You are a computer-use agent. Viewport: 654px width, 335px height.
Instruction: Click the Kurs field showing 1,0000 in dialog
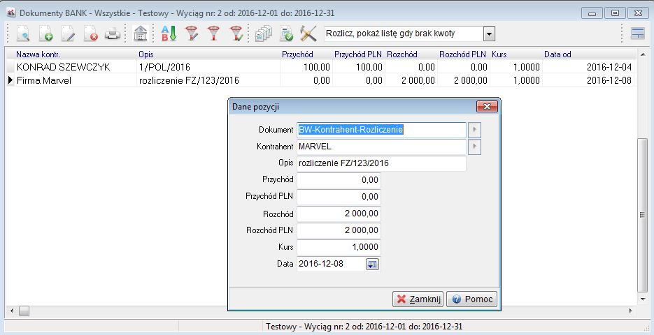click(x=339, y=247)
